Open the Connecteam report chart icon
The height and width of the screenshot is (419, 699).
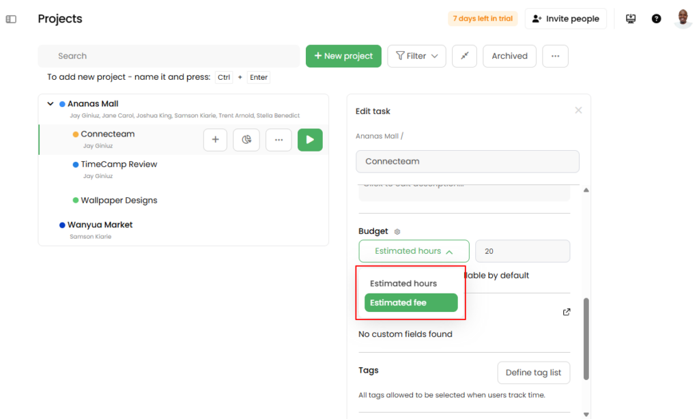246,139
